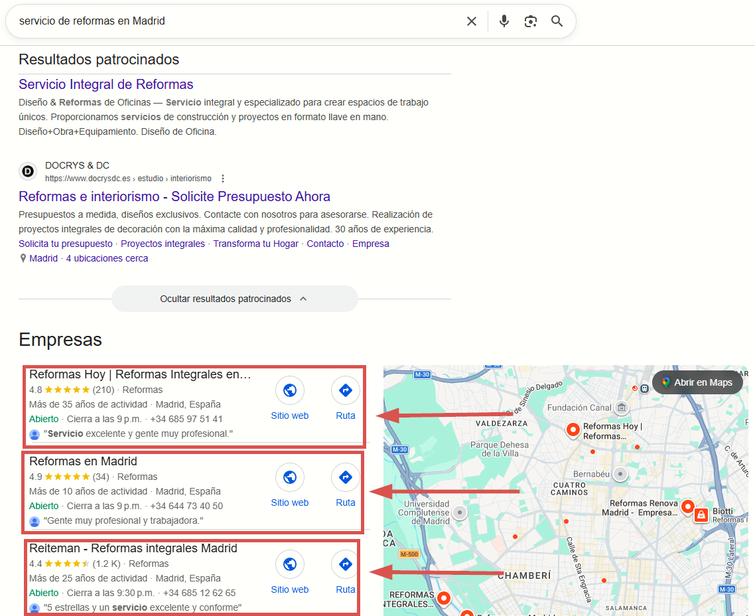Image resolution: width=755 pixels, height=616 pixels.
Task: Open Google Lens image search
Action: click(x=530, y=21)
